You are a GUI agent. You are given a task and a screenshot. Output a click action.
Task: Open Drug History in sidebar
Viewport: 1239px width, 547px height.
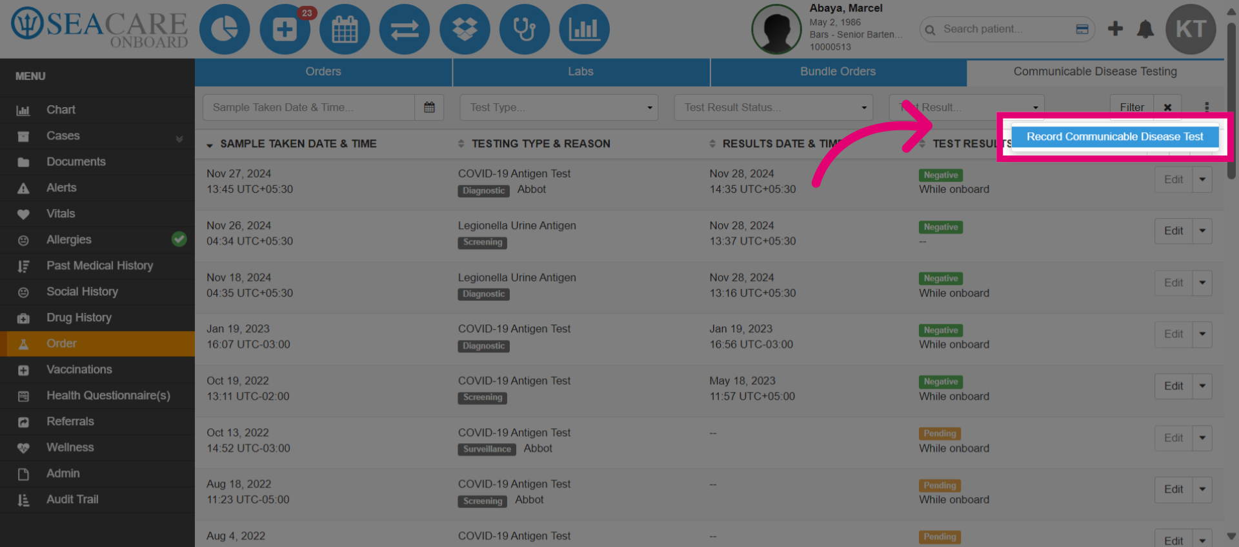(x=97, y=317)
